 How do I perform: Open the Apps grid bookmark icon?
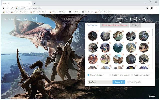click(4, 12)
